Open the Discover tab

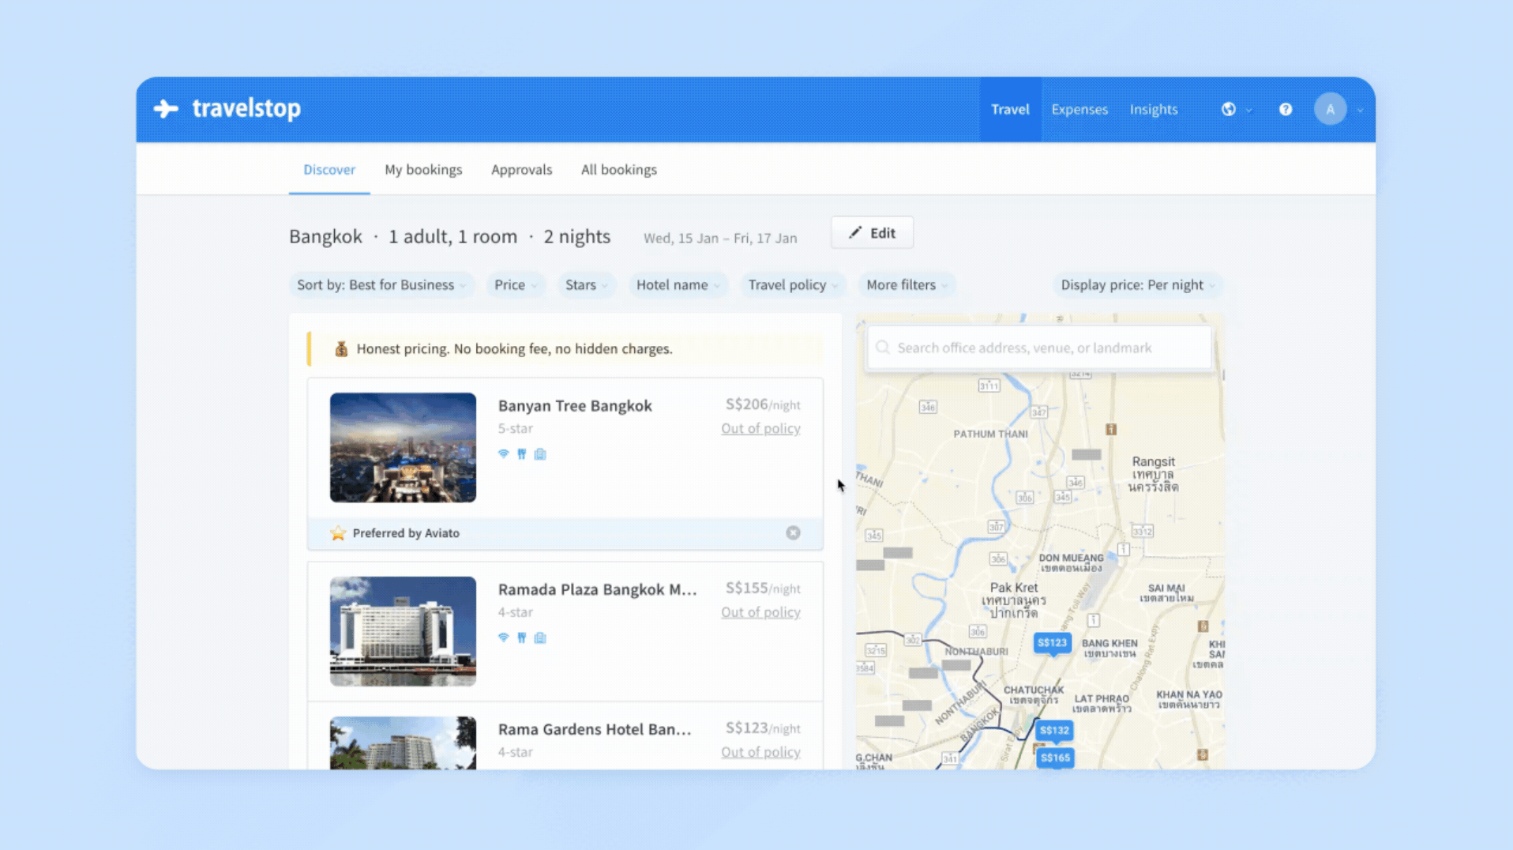click(x=329, y=169)
